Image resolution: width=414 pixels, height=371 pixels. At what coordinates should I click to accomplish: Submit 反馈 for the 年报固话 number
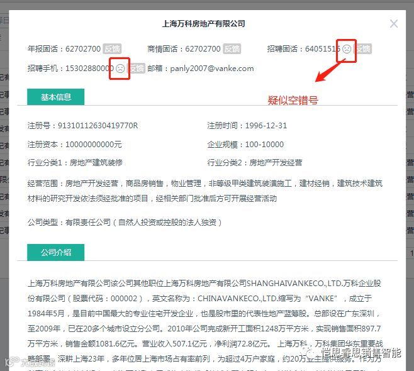pos(112,49)
